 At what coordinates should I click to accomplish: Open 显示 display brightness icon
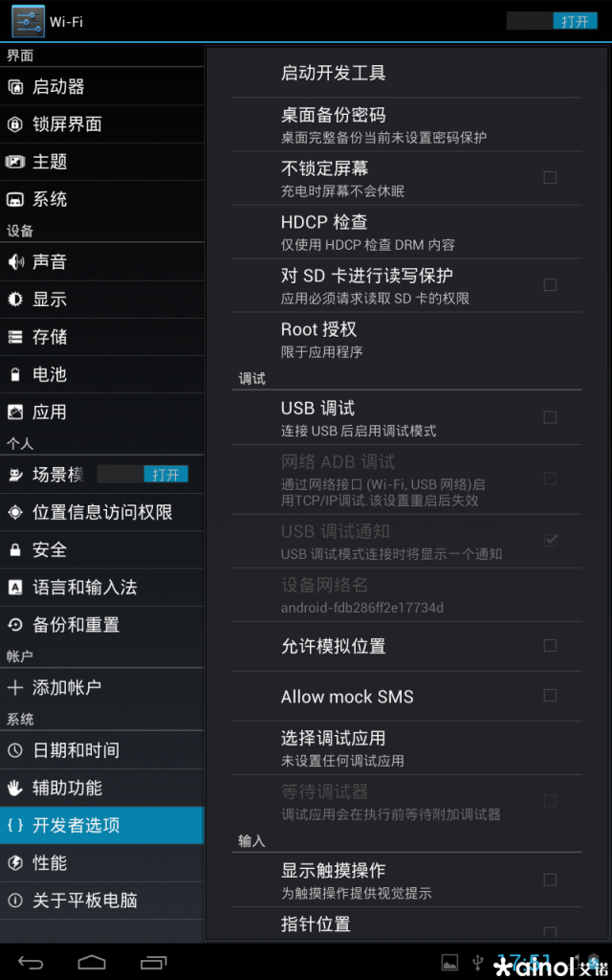coord(15,300)
